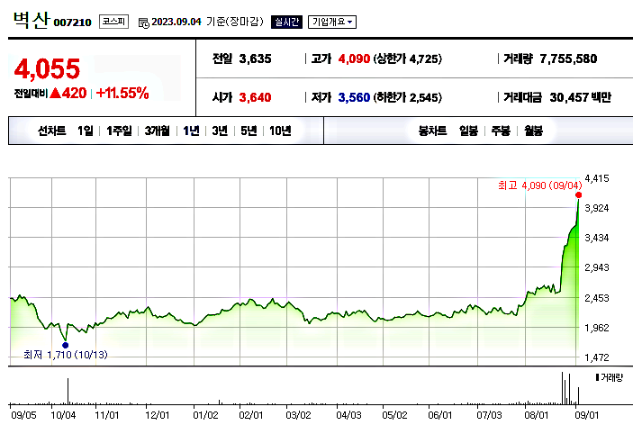The height and width of the screenshot is (434, 633).
Task: Click the 최고 4,090 (09/04) annotation
Action: 539,185
